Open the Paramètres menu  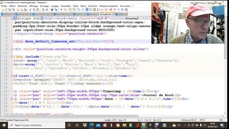(x=66, y=6)
